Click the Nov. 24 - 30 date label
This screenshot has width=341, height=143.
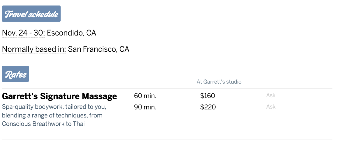point(23,33)
